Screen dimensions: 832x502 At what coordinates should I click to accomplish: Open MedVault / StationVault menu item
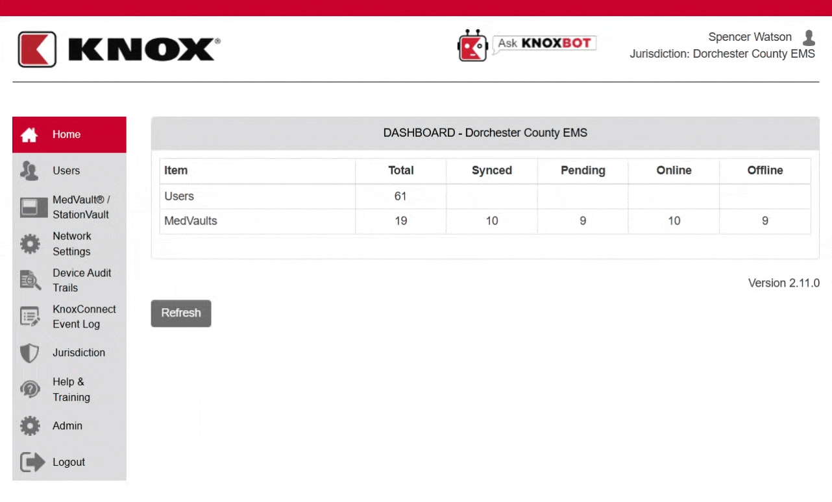click(69, 208)
